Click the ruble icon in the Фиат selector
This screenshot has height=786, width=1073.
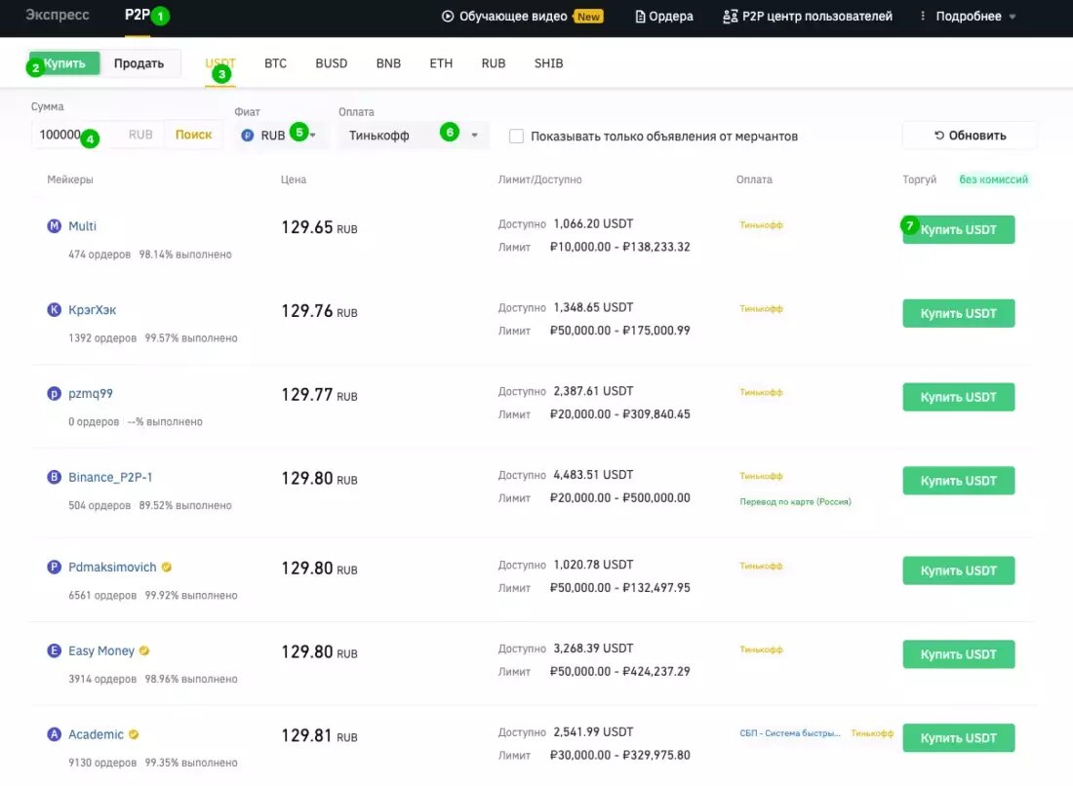[248, 136]
